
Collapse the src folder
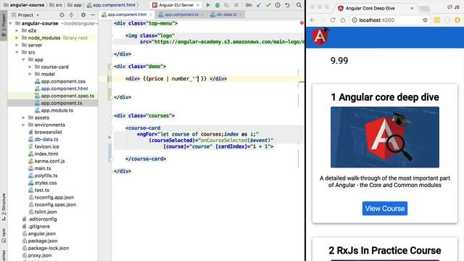[17, 52]
